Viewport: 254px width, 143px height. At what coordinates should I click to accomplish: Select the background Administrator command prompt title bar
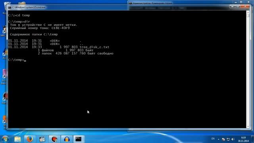tap(181, 3)
